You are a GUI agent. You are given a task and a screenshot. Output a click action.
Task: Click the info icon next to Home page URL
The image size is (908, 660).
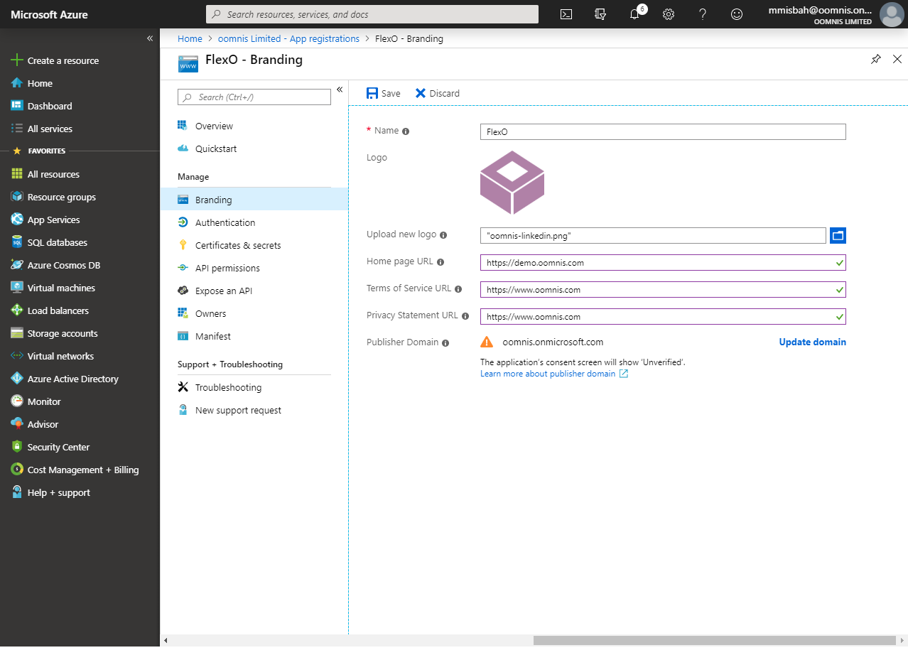click(441, 262)
